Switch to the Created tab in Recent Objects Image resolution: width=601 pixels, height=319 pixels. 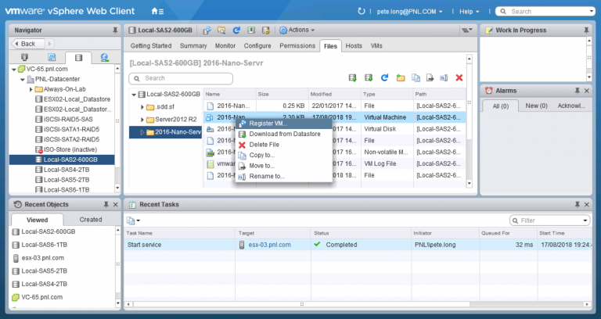tap(91, 220)
